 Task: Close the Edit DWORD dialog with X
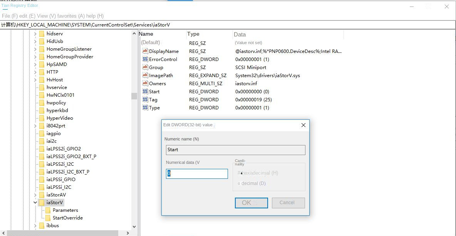tap(303, 125)
